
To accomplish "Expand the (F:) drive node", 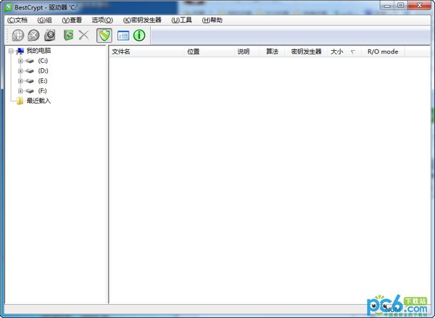I will (20, 91).
